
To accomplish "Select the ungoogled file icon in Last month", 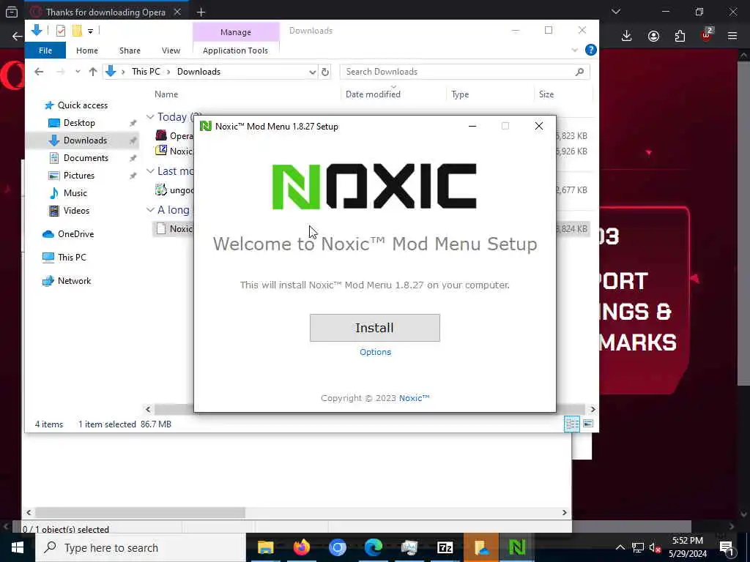I will [161, 190].
